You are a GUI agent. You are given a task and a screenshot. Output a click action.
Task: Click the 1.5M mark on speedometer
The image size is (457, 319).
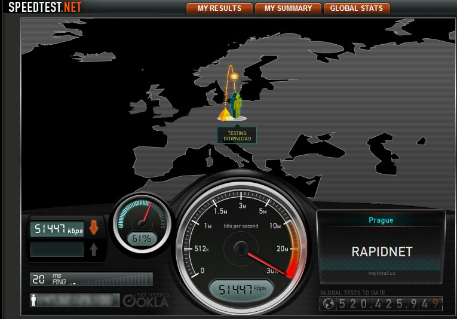point(220,211)
